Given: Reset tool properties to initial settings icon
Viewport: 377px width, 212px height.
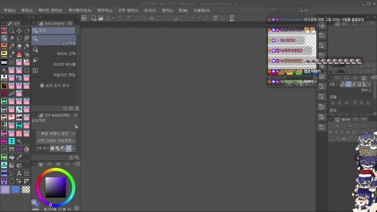Looking at the screenshot, I should tap(71, 158).
